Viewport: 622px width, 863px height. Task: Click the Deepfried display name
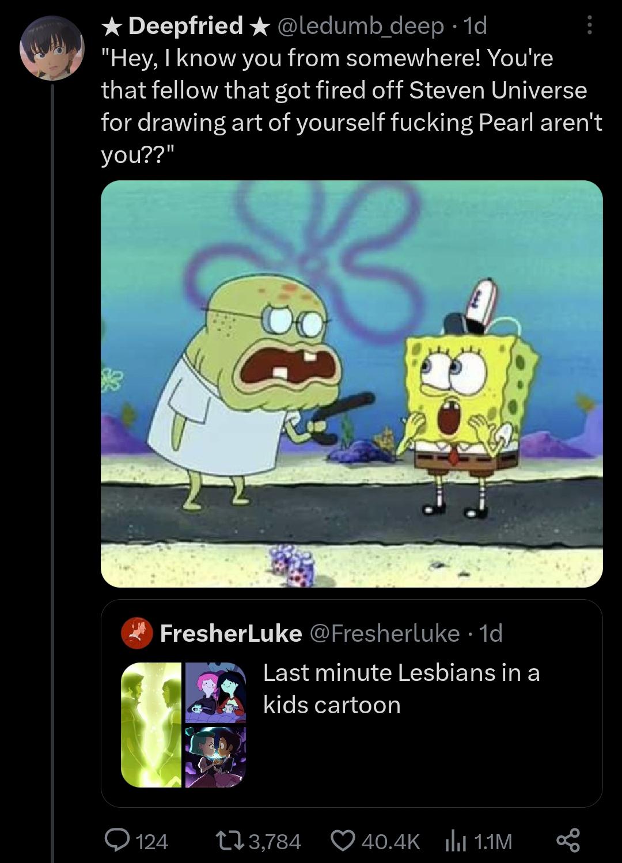(185, 26)
